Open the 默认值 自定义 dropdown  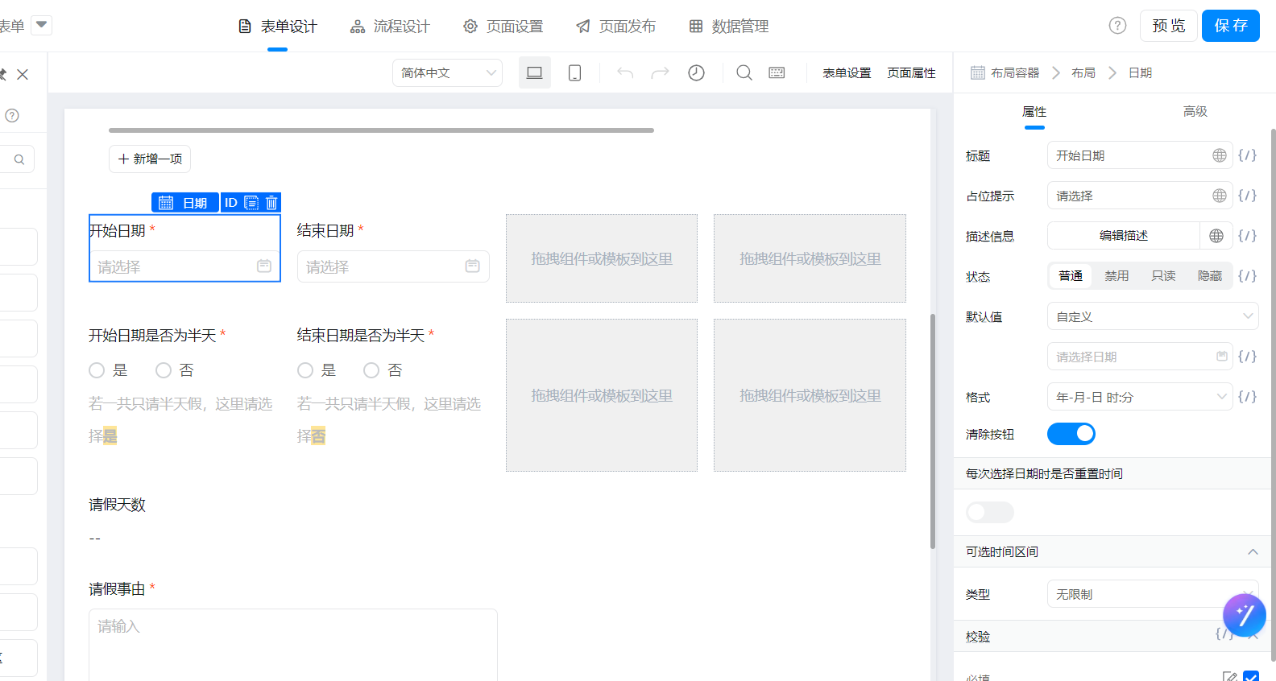coord(1153,316)
